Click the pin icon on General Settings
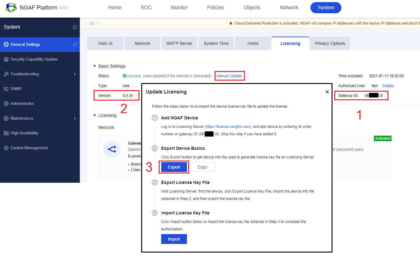Viewport: 420px width, 259px height. pyautogui.click(x=75, y=45)
